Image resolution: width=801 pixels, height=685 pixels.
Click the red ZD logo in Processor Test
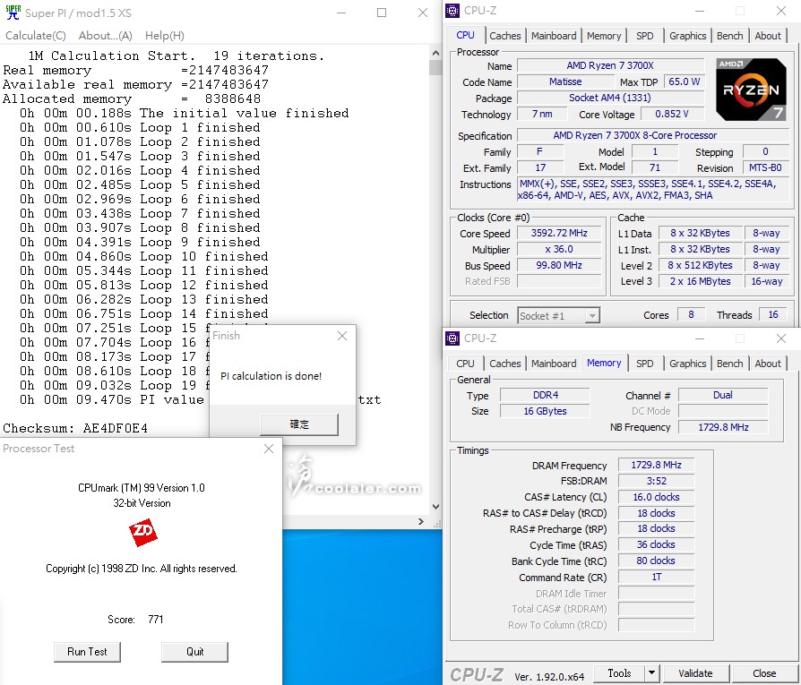pos(142,533)
